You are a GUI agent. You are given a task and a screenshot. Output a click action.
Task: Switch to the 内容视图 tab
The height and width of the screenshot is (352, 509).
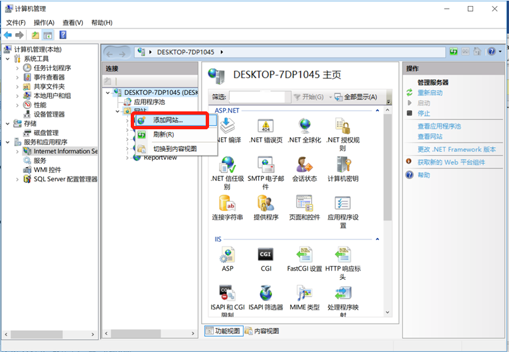(x=262, y=331)
